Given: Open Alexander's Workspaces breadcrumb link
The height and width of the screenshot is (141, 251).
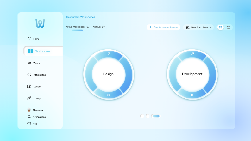Looking at the screenshot, I should click(80, 17).
